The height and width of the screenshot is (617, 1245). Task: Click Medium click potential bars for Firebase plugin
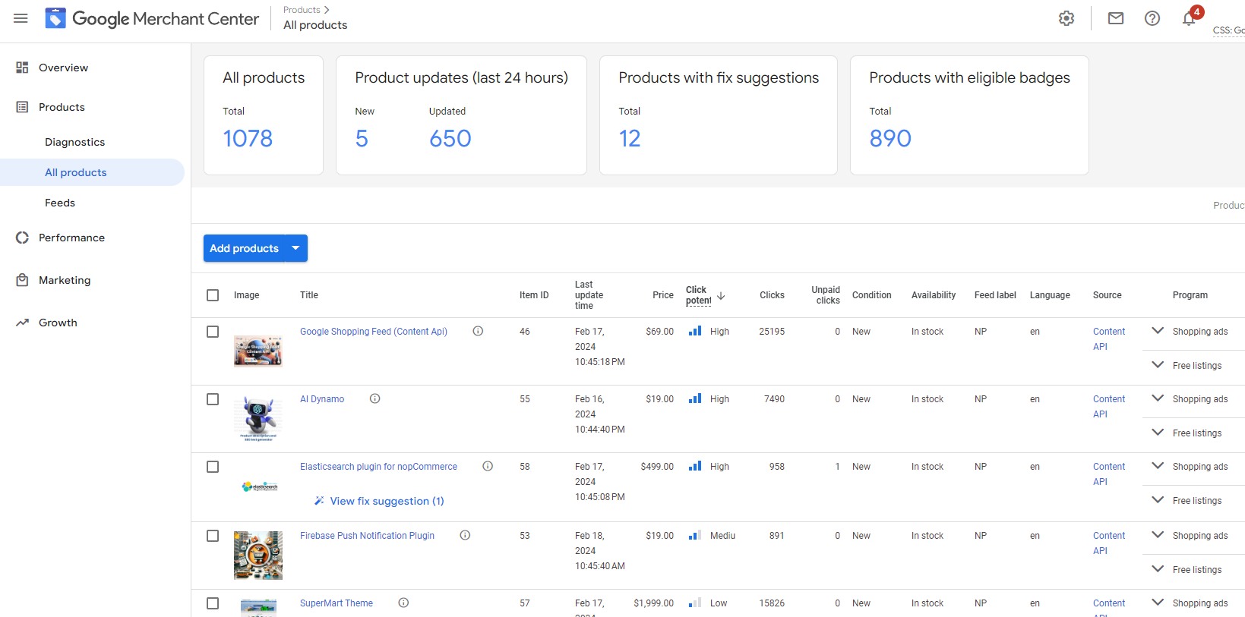click(x=695, y=535)
